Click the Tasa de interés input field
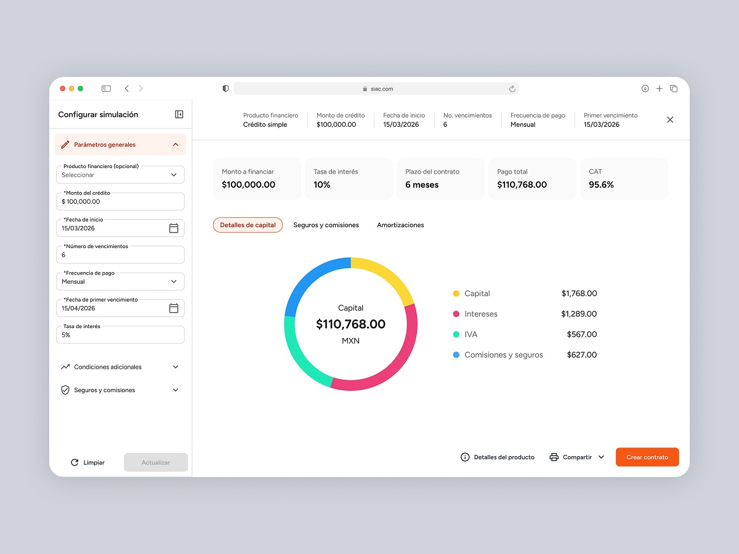This screenshot has width=739, height=554. coord(120,335)
